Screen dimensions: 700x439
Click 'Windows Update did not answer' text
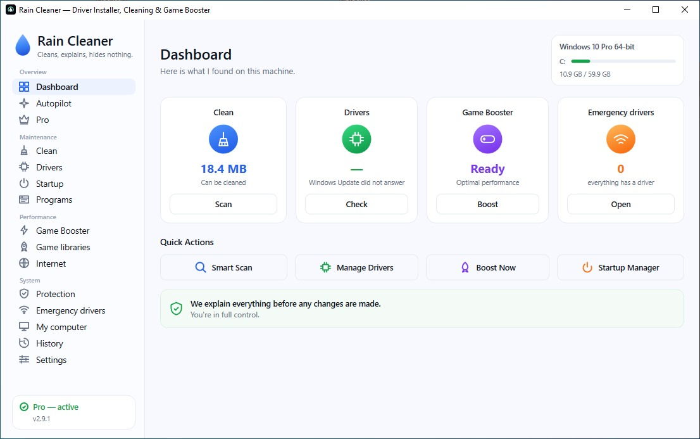tap(357, 182)
